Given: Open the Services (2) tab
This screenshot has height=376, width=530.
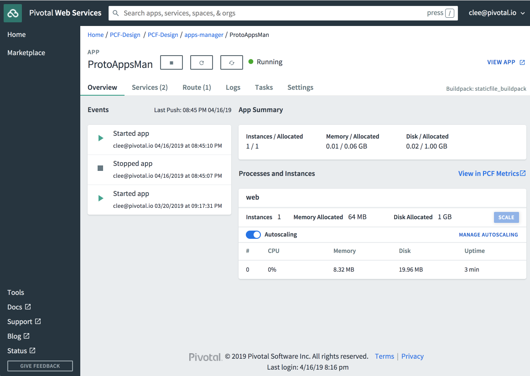Looking at the screenshot, I should (150, 88).
